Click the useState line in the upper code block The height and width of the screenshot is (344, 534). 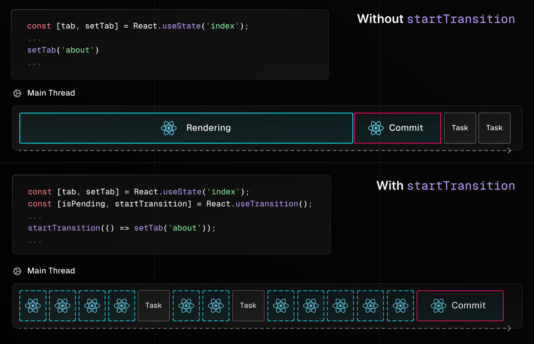(138, 26)
